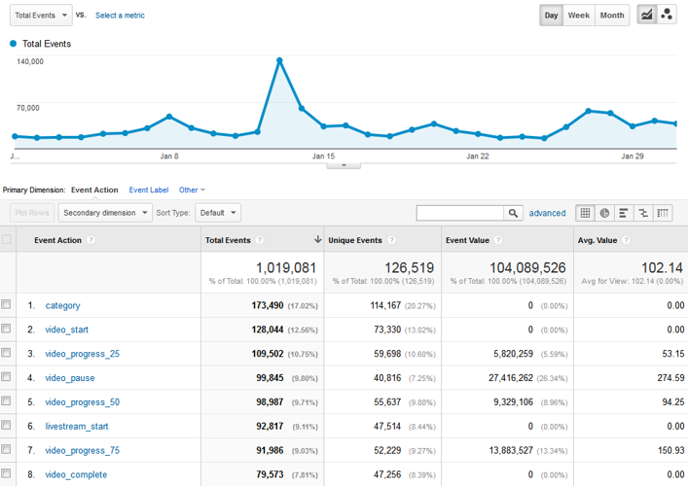The image size is (688, 486).
Task: Select the performance bar view
Action: (x=624, y=213)
